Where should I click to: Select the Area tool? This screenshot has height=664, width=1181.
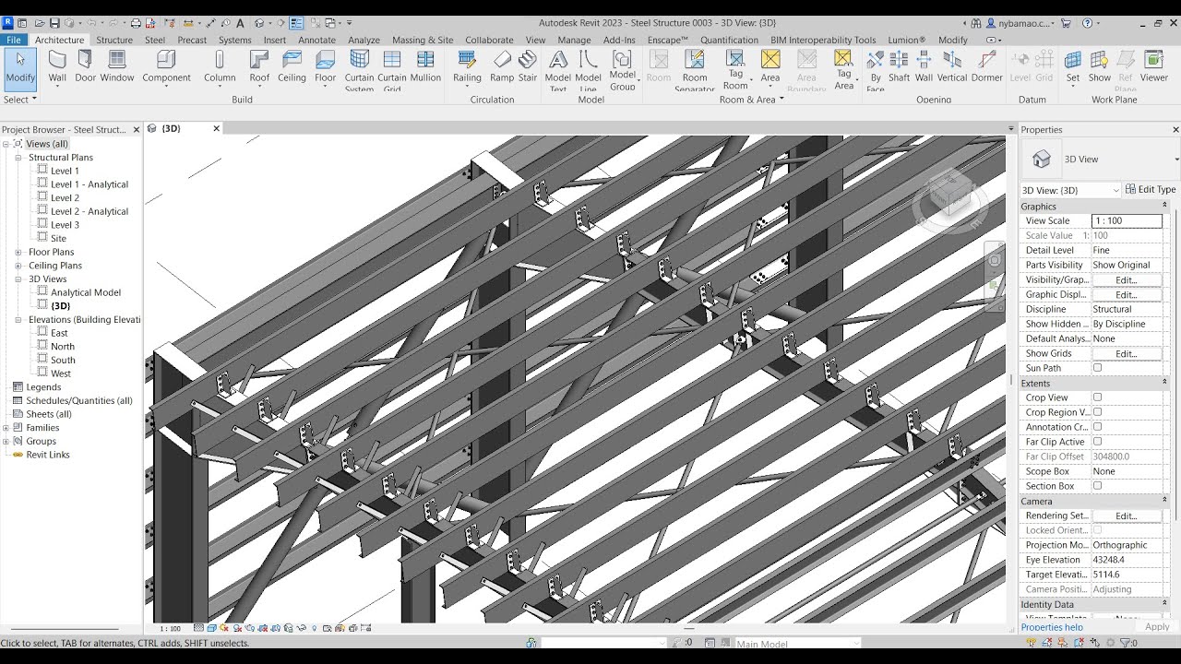[770, 67]
